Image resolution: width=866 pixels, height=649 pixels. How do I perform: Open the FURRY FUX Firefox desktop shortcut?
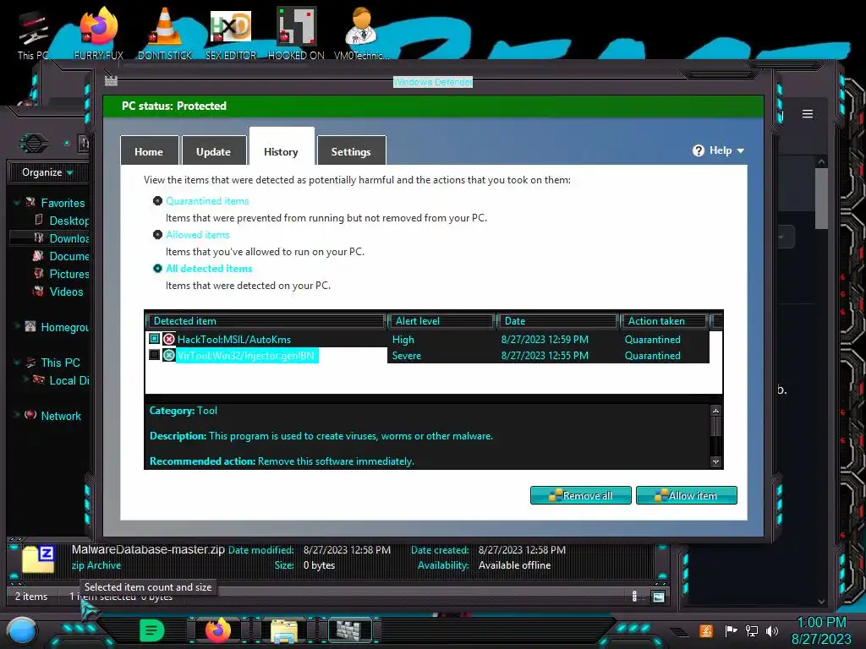pyautogui.click(x=99, y=33)
